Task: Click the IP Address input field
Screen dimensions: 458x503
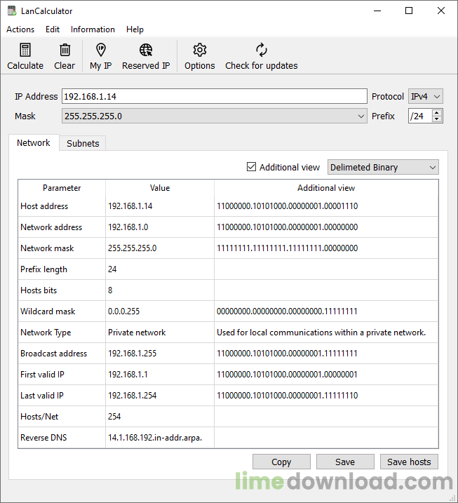Action: coord(214,96)
